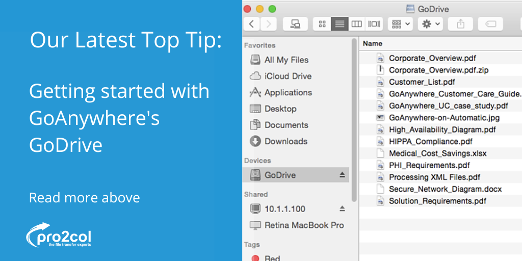Click the Share toolbar button
Viewport: 522px width, 261px height.
(x=461, y=24)
